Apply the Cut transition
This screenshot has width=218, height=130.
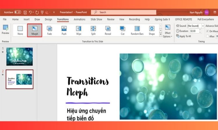(122, 30)
